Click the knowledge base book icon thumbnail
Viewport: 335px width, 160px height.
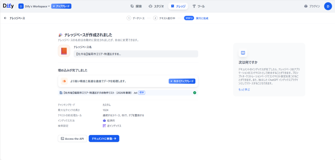[64, 51]
